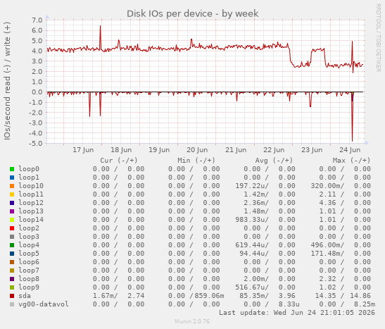Click the loop14 lime legend swatch

click(x=12, y=220)
